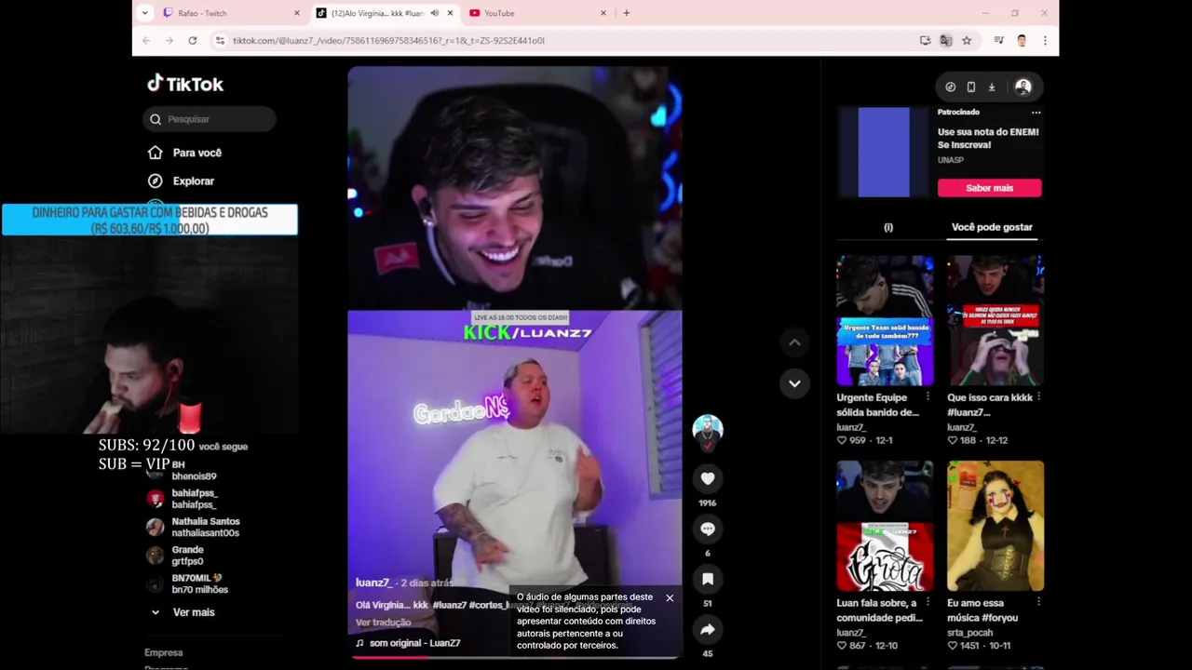Reload the page in Chrome
This screenshot has width=1192, height=670.
[192, 40]
